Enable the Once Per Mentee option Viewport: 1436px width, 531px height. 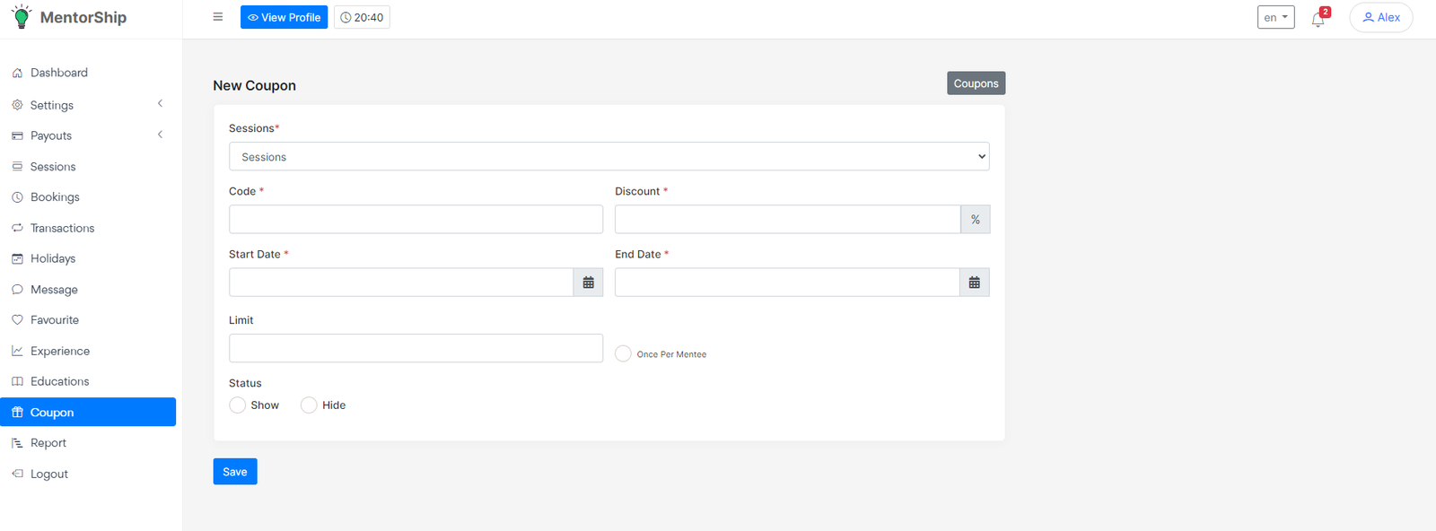pyautogui.click(x=623, y=353)
